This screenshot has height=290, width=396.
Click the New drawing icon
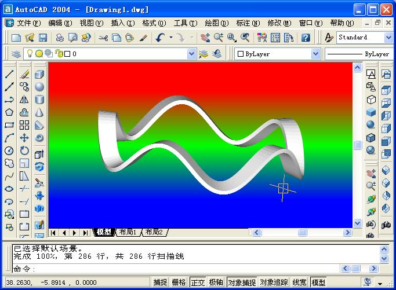click(x=16, y=38)
